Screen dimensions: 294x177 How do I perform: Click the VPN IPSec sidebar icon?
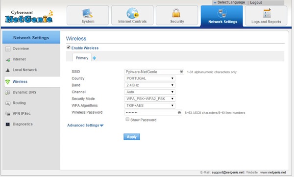pyautogui.click(x=8, y=114)
